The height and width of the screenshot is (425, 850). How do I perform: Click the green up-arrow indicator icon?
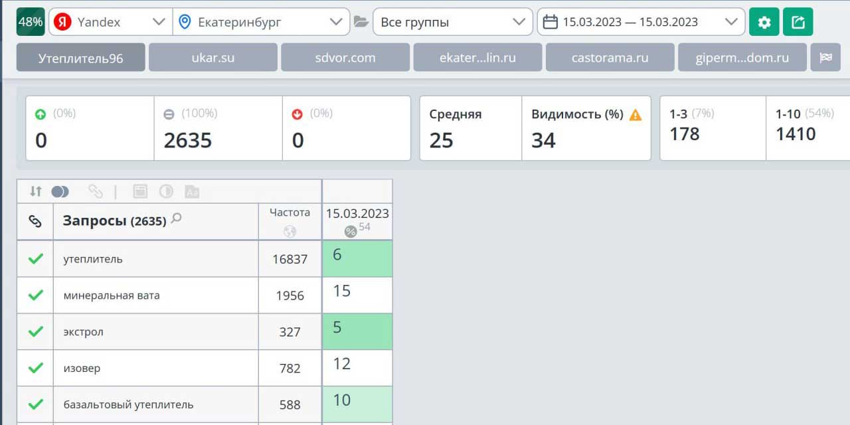(x=41, y=114)
